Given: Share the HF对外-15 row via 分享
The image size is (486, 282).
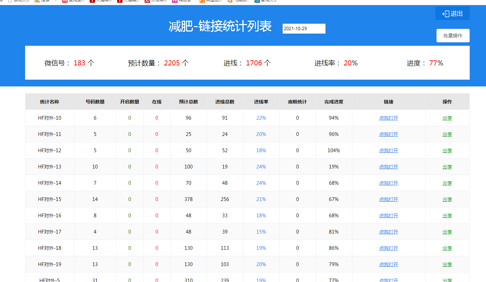Looking at the screenshot, I should tap(447, 199).
